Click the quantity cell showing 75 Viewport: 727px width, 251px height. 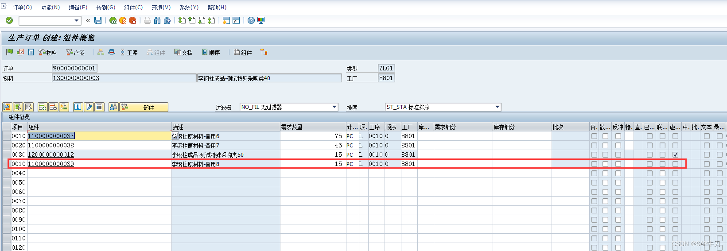(x=313, y=136)
